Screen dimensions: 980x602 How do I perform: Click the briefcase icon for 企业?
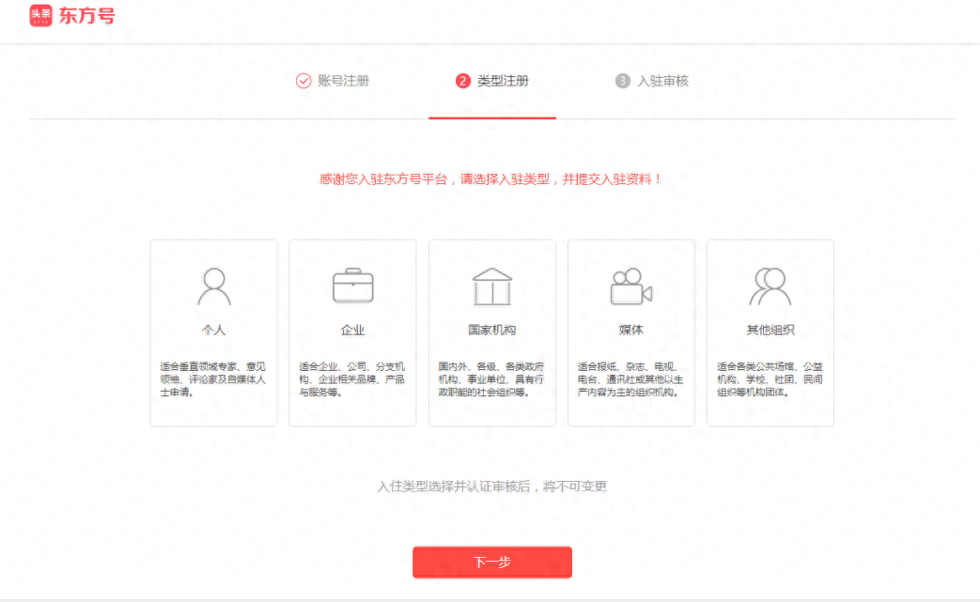[353, 286]
